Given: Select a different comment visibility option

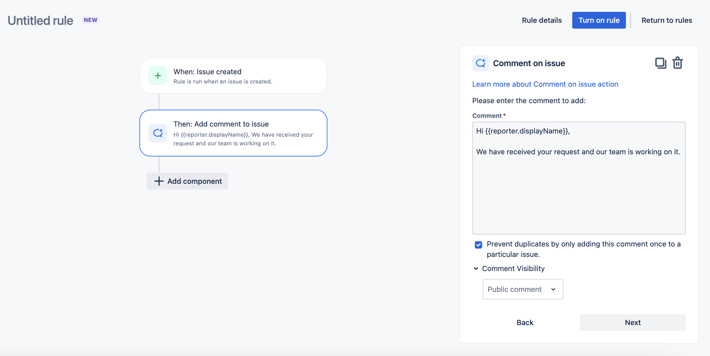Looking at the screenshot, I should [x=523, y=289].
